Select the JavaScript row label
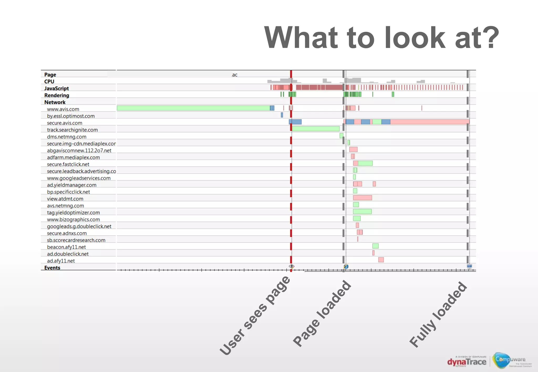 56,89
